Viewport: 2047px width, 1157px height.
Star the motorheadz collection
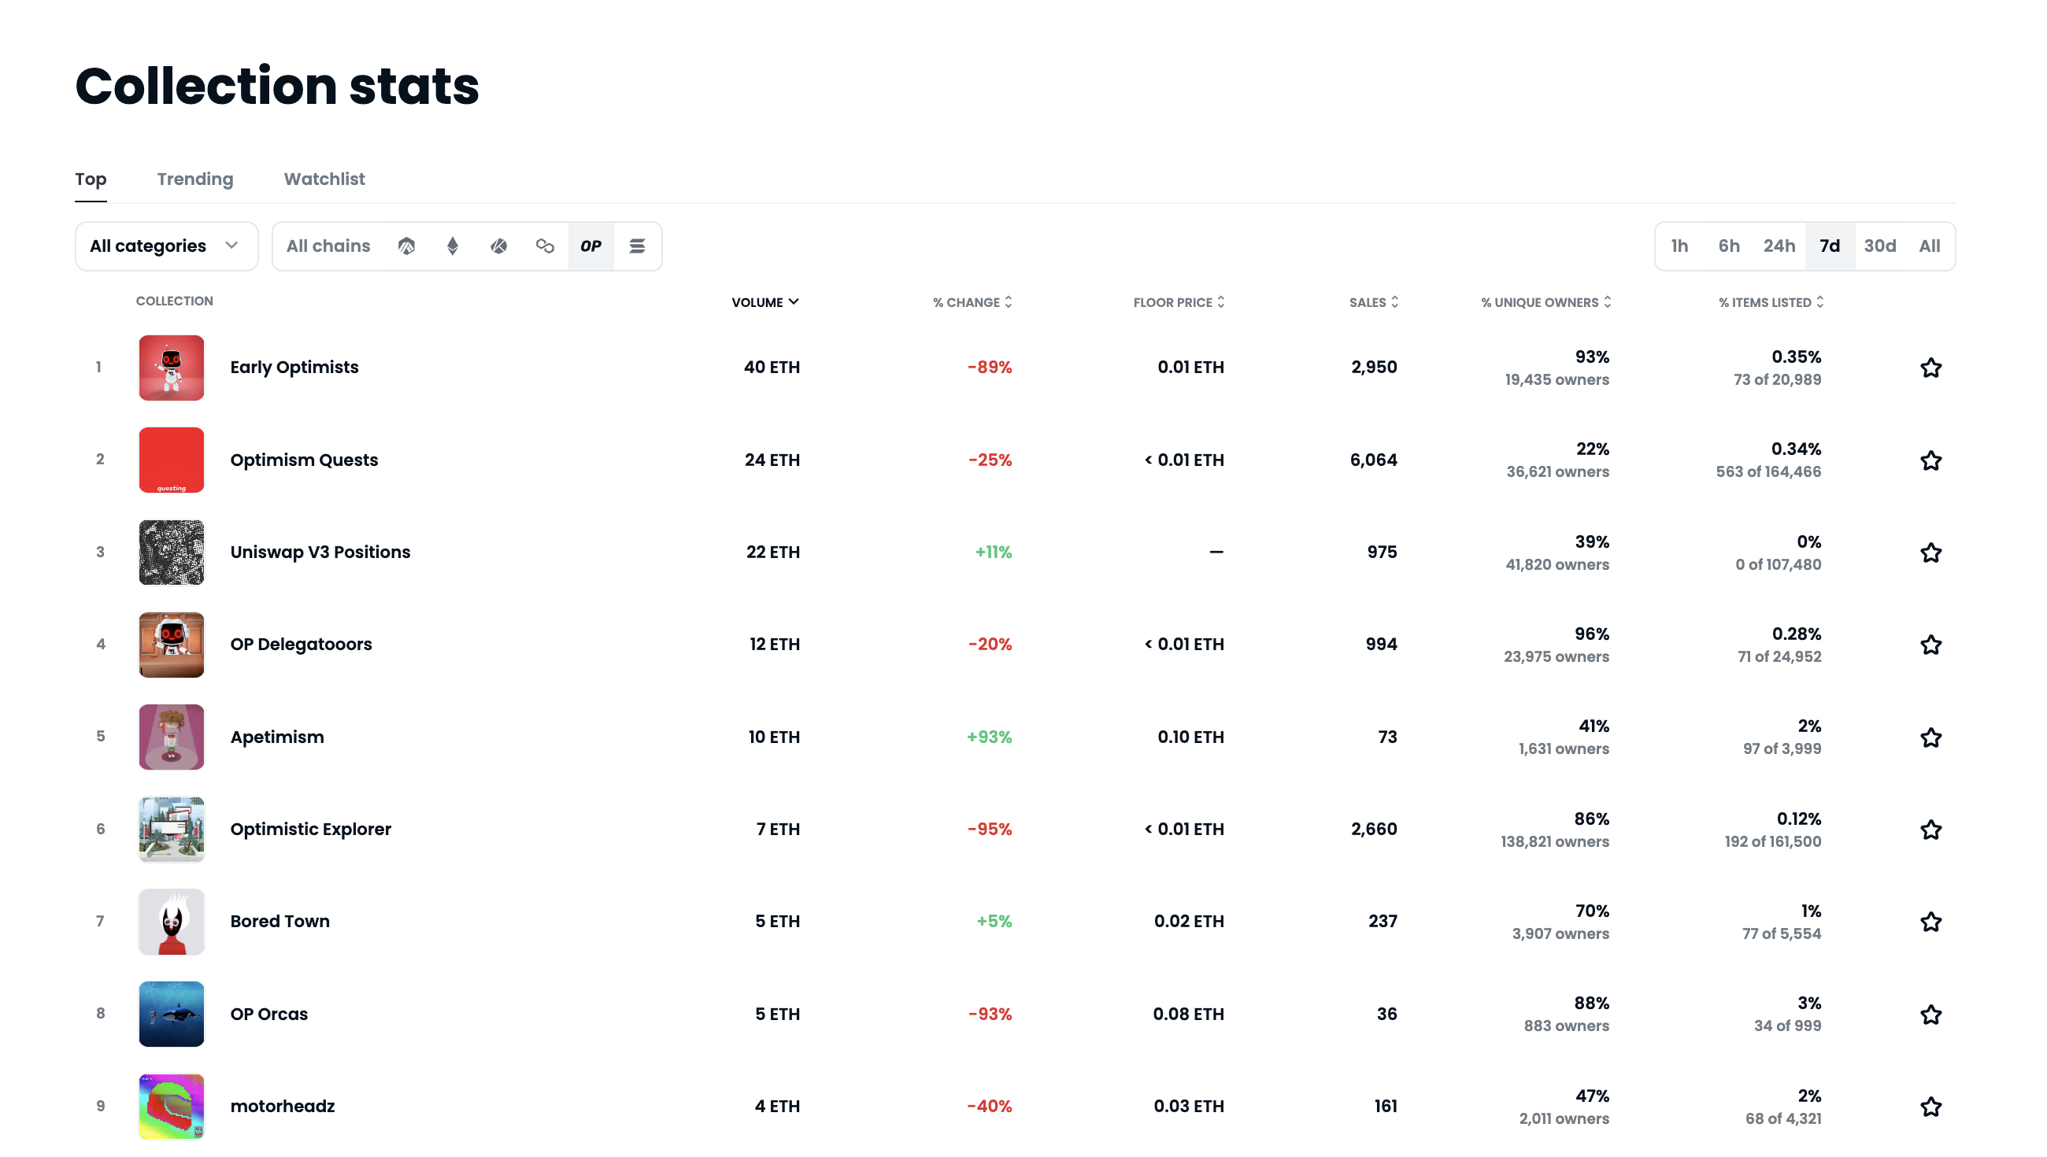[1931, 1107]
